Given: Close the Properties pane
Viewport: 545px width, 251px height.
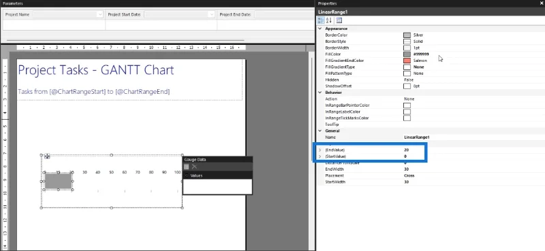Looking at the screenshot, I should (x=542, y=3).
